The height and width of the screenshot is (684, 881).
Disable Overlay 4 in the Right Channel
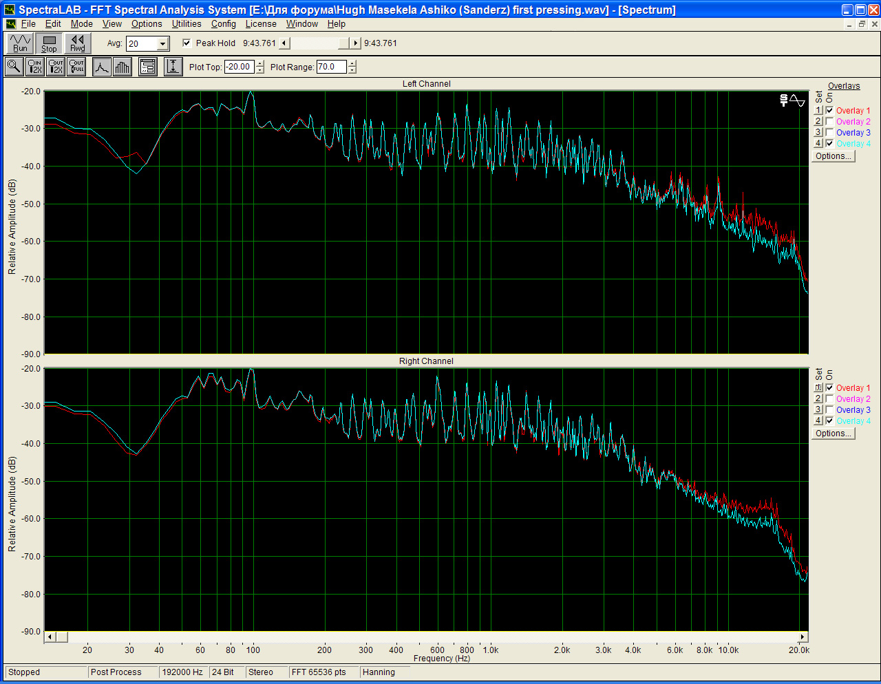[x=829, y=420]
